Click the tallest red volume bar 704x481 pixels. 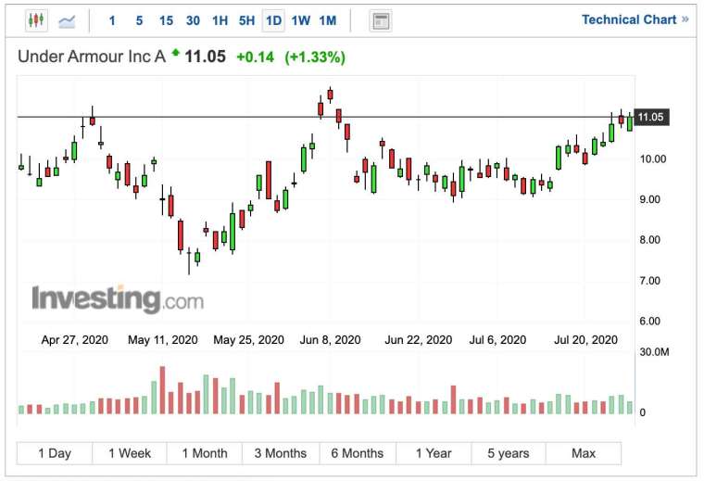pos(162,390)
